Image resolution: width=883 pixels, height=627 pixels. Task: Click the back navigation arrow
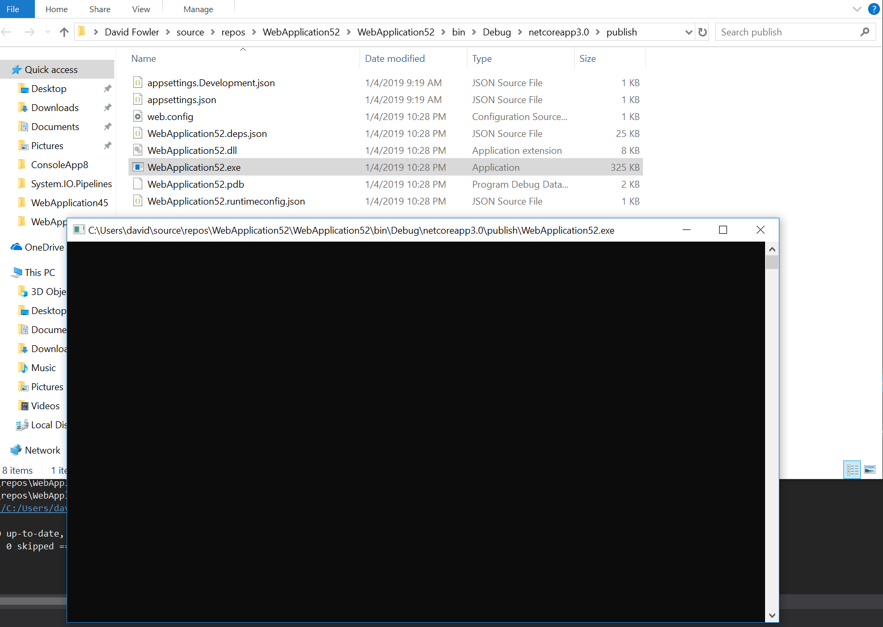(6, 32)
